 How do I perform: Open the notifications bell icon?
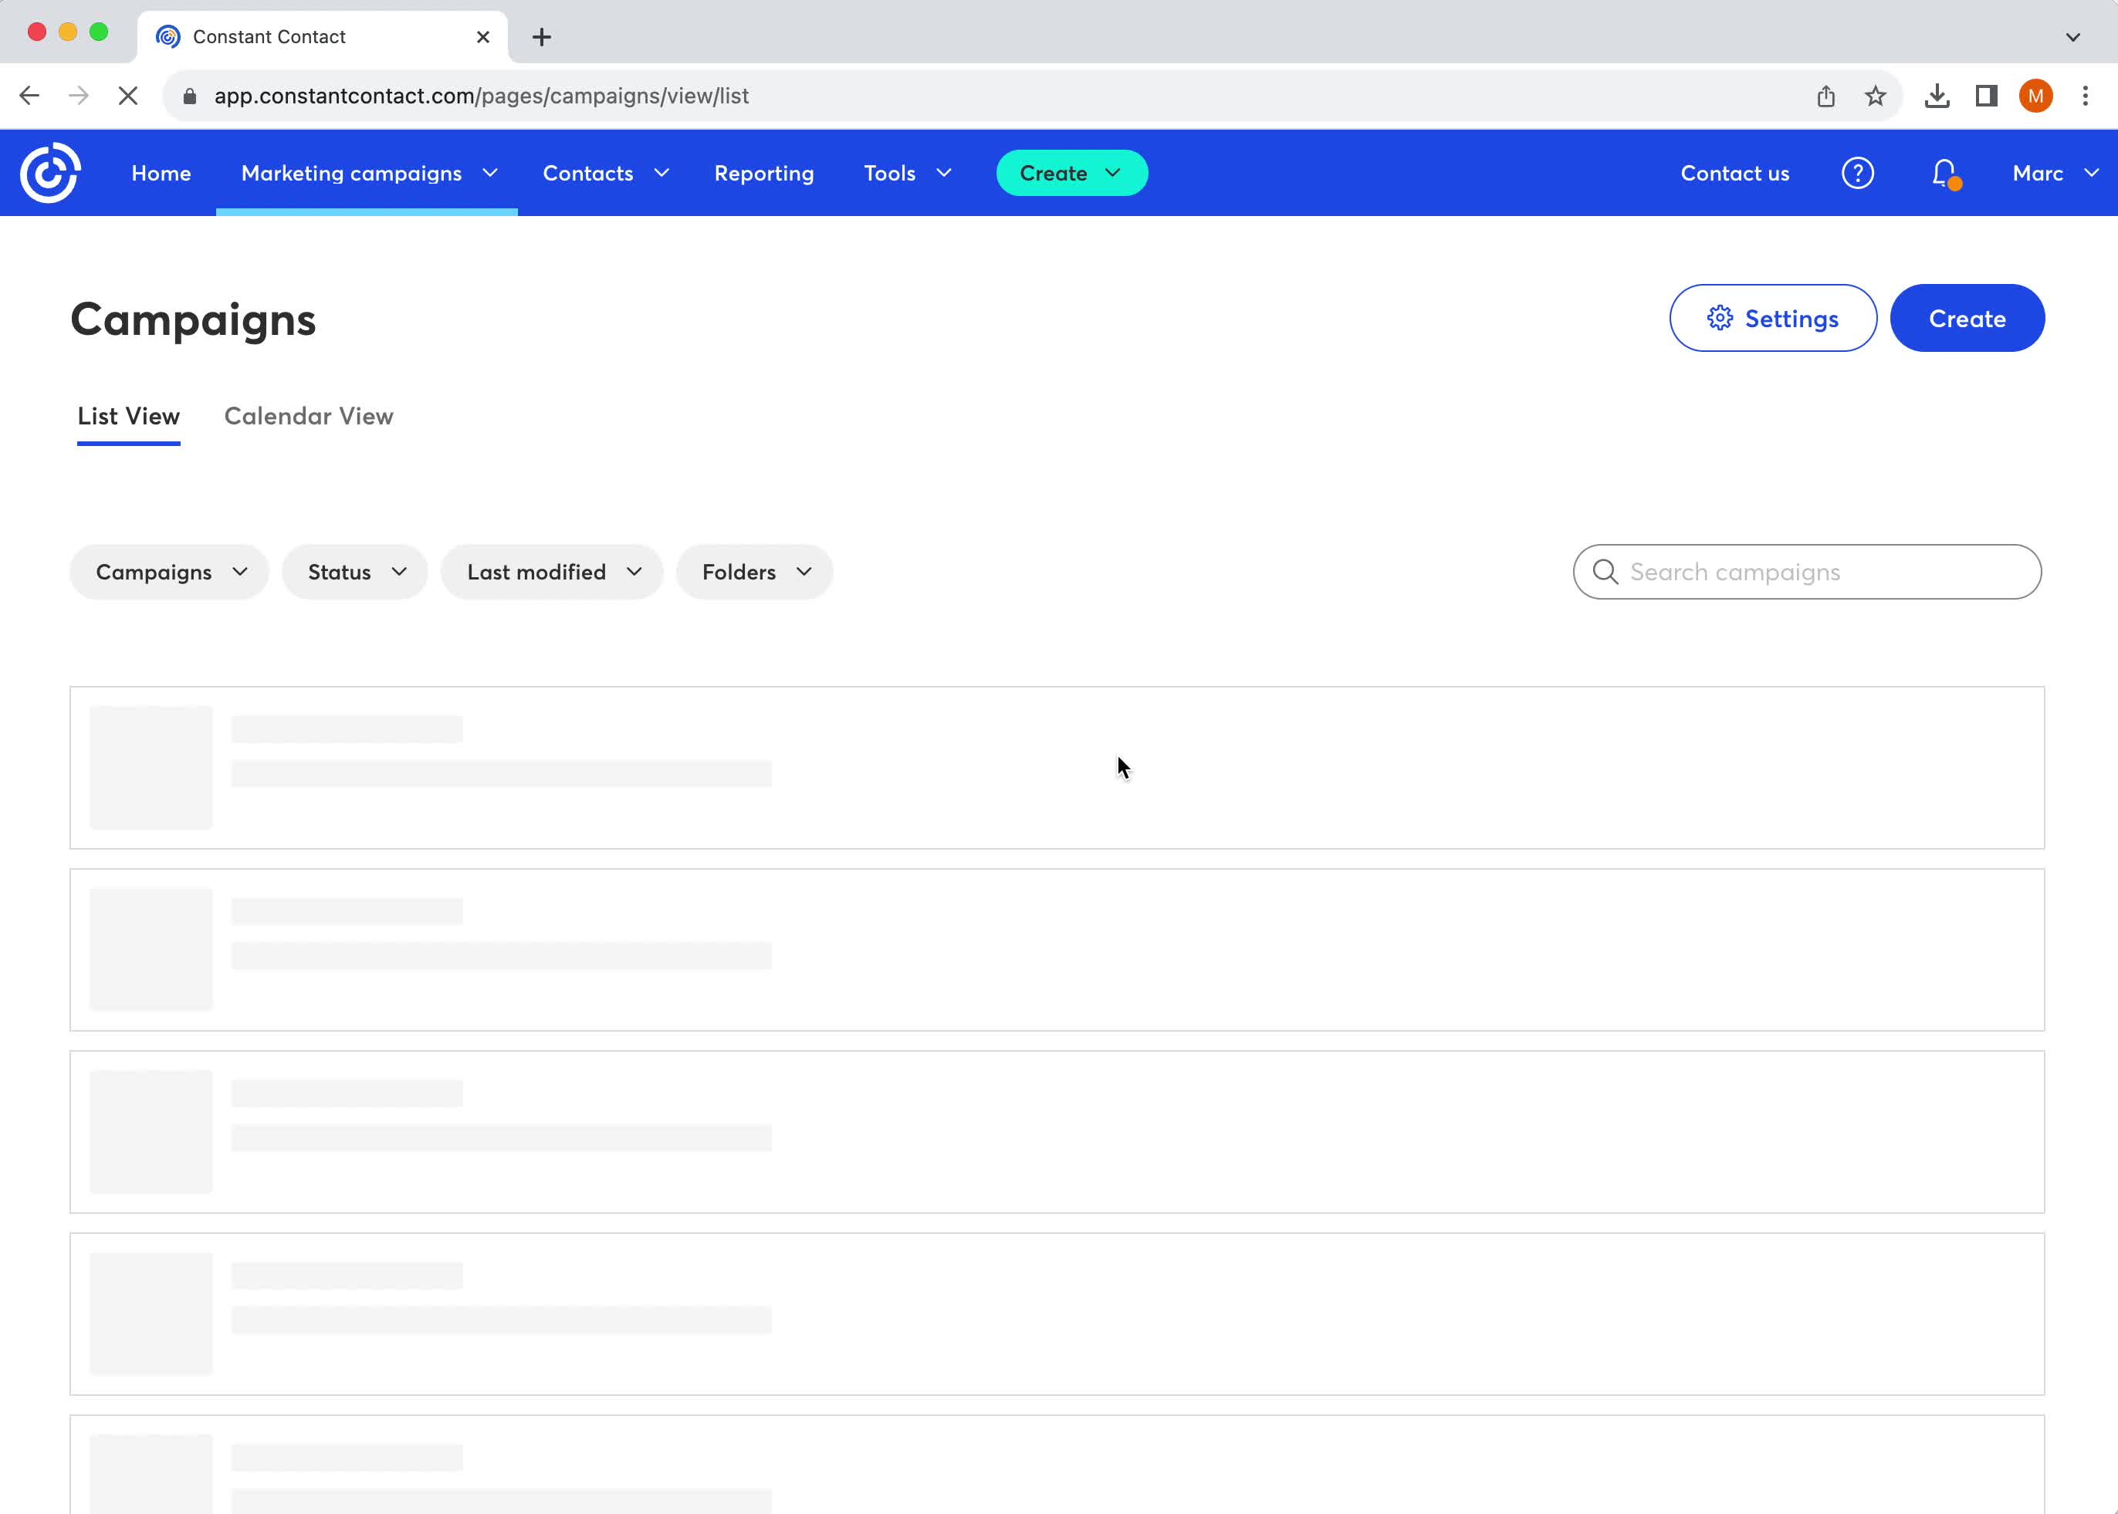[1944, 173]
